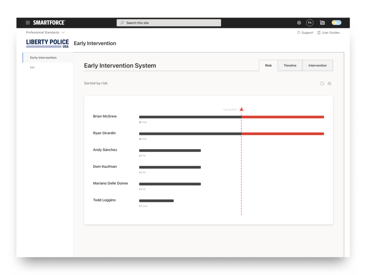Click the Tipping Point warning triangle

(242, 109)
